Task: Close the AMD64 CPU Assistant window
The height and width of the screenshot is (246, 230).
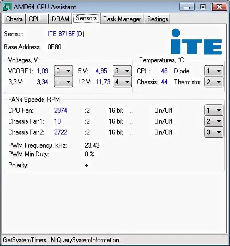Action: [x=220, y=7]
